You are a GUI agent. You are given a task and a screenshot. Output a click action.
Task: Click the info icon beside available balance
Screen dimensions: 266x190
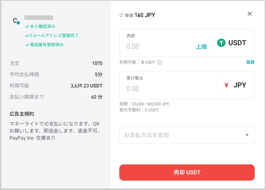(160, 62)
